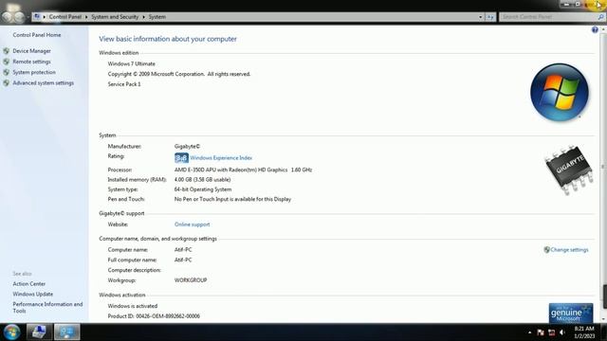Click the Back navigation button
607x341 pixels.
click(x=8, y=17)
